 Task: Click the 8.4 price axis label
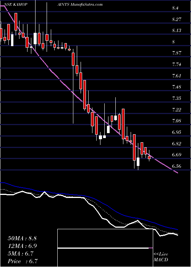(x=175, y=8)
